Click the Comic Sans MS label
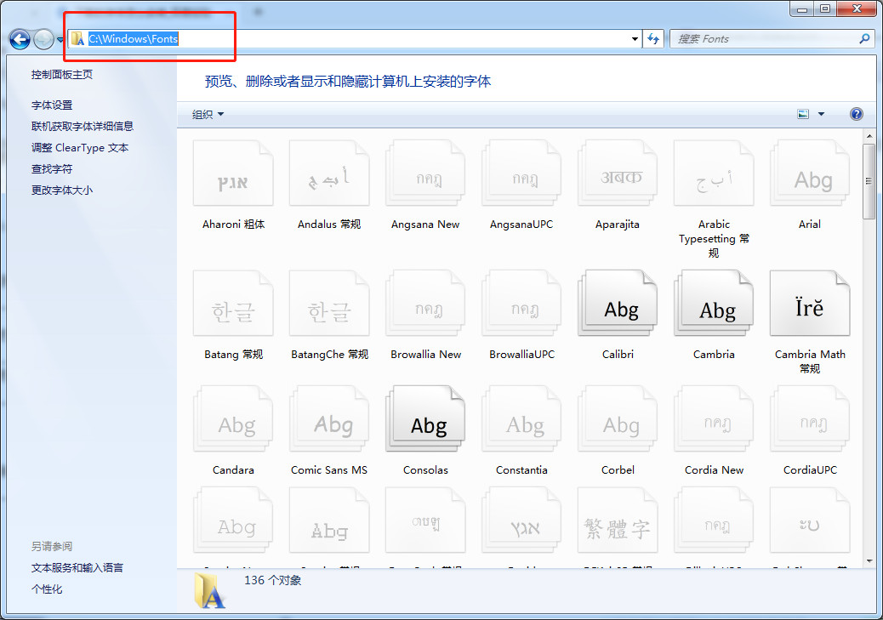Screen dimensions: 883x620 point(329,469)
